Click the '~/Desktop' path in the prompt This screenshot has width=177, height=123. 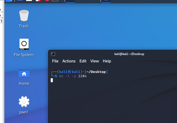(x=96, y=72)
